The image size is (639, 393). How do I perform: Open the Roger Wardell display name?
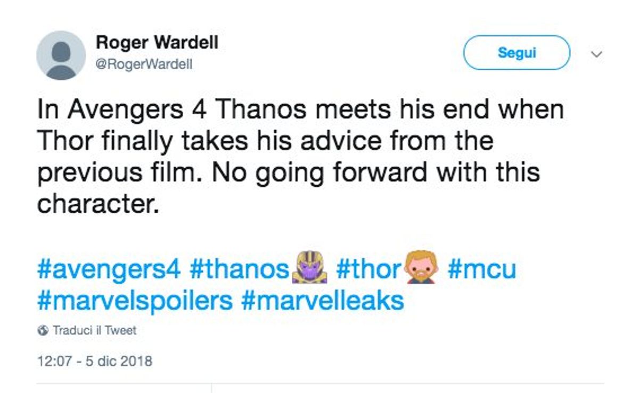click(x=157, y=43)
